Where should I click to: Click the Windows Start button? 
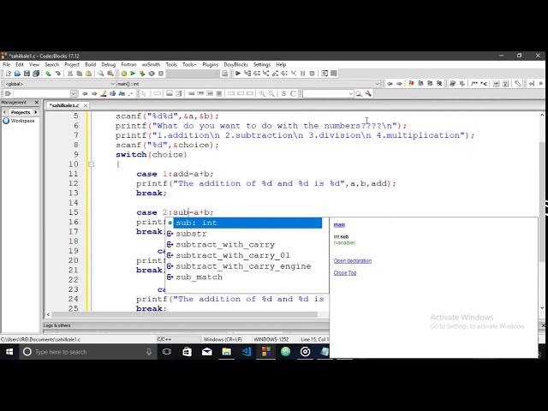click(9, 352)
